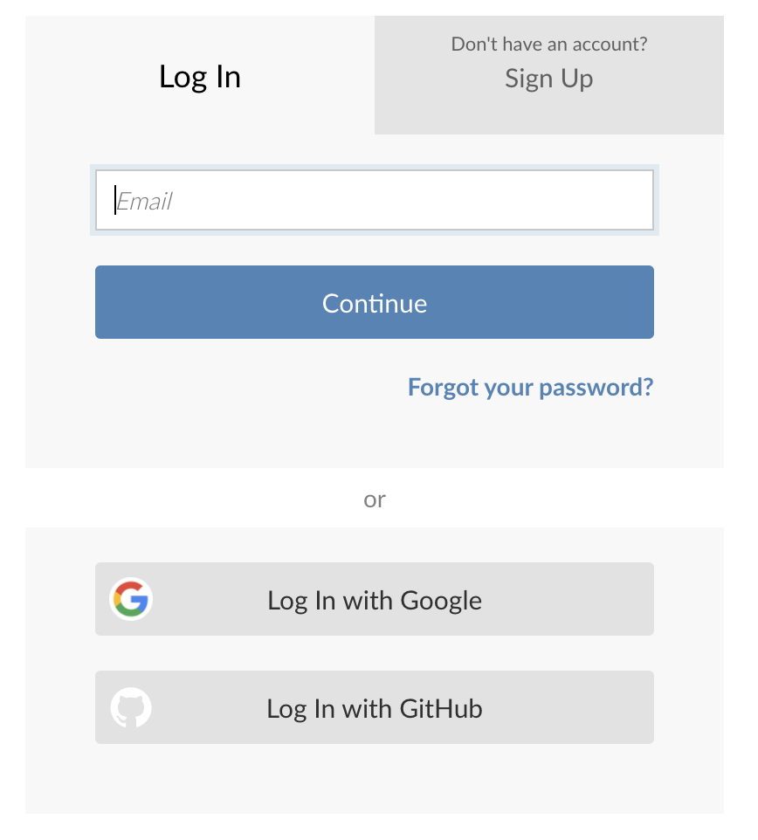Choose Log In with GitHub

pos(375,707)
